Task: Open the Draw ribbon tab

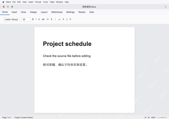Action: point(23,12)
